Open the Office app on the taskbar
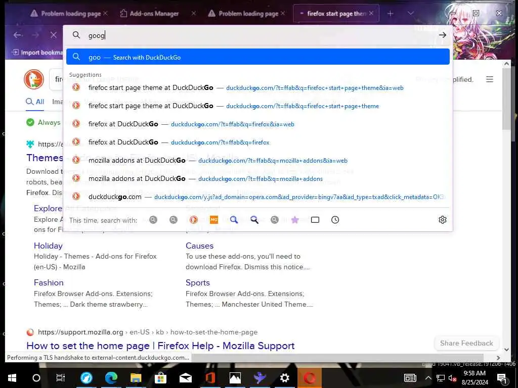Screen dimensions: 518x388 pos(210,378)
